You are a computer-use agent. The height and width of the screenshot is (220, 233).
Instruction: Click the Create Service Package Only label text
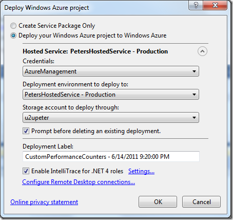[57, 26]
